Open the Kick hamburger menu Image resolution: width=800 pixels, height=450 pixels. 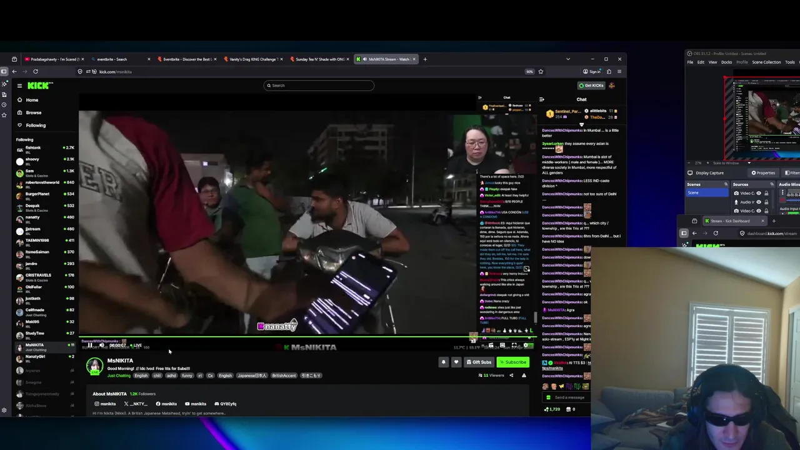(19, 86)
